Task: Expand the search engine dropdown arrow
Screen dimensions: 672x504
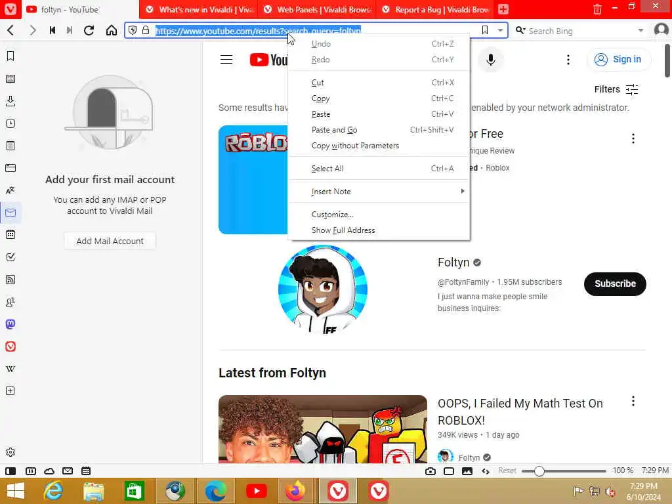Action: 640,30
